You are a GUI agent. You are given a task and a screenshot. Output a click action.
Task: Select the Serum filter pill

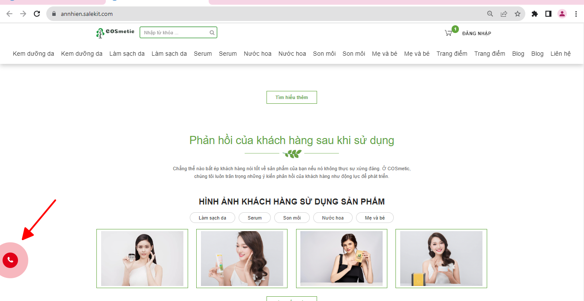[255, 218]
